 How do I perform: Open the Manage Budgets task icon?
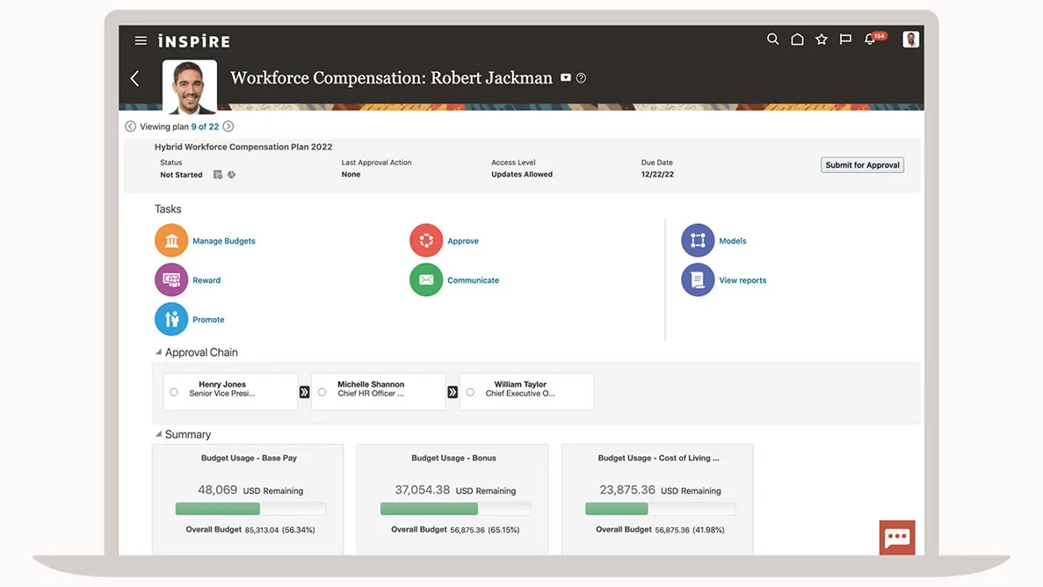tap(171, 241)
